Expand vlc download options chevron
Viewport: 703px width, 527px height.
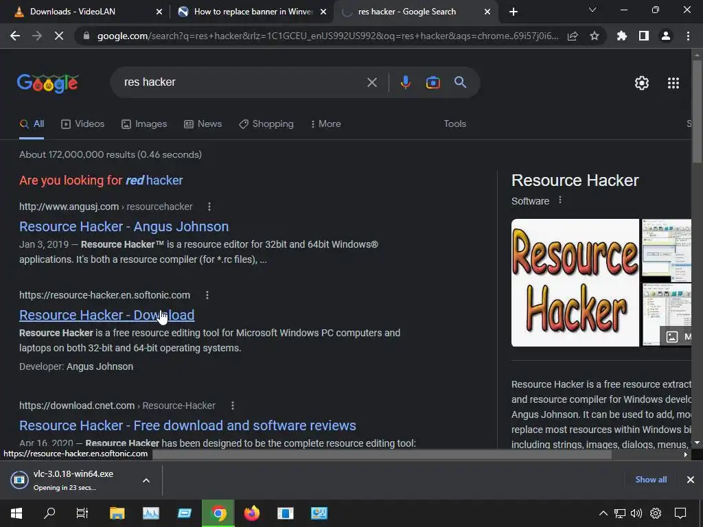point(146,480)
